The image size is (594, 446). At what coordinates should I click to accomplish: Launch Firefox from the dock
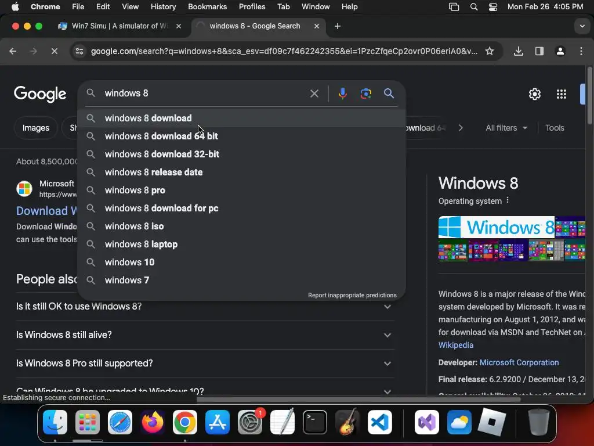pyautogui.click(x=153, y=422)
